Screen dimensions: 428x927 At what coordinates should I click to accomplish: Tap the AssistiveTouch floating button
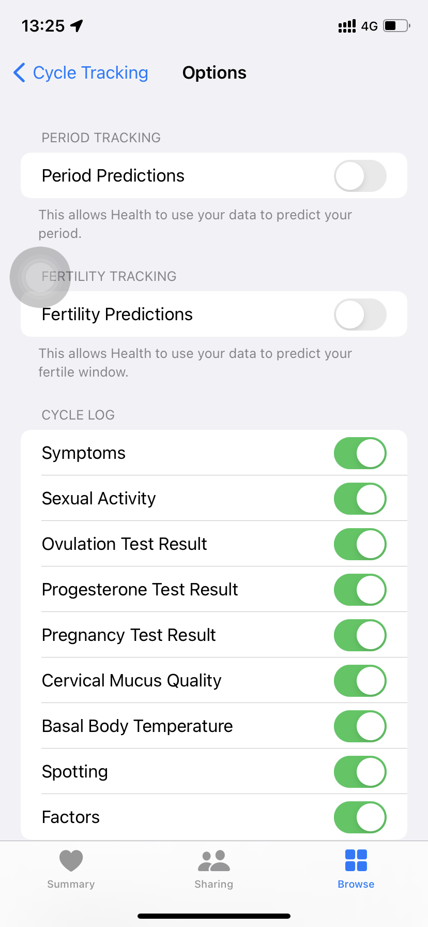coord(40,277)
